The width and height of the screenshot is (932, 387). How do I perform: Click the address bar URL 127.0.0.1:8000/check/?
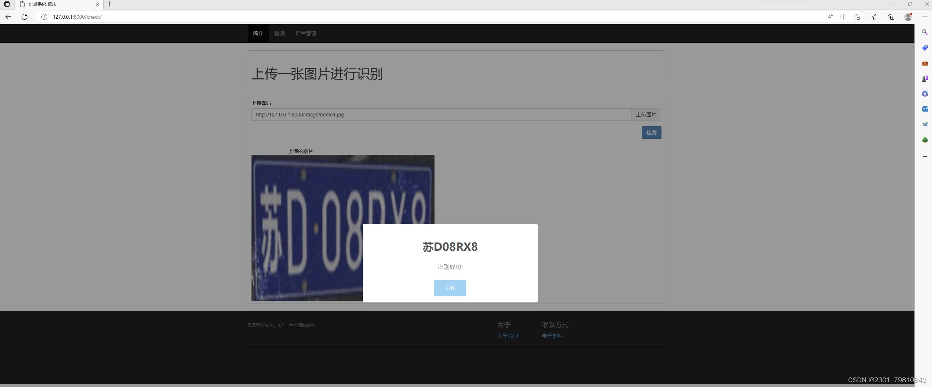pos(77,17)
